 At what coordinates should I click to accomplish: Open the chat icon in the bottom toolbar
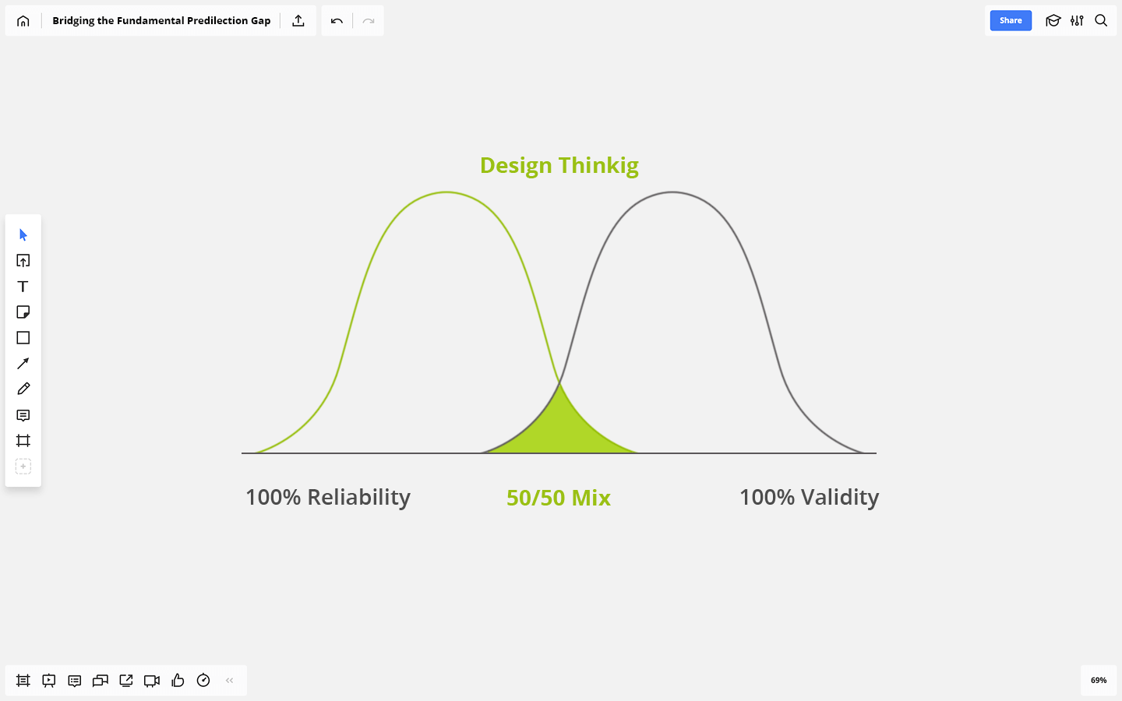[x=101, y=681]
